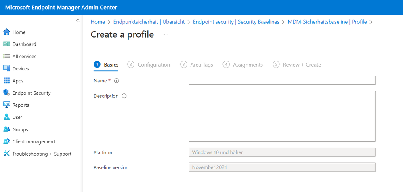
Task: Click the Reports icon in sidebar
Action: click(x=6, y=105)
